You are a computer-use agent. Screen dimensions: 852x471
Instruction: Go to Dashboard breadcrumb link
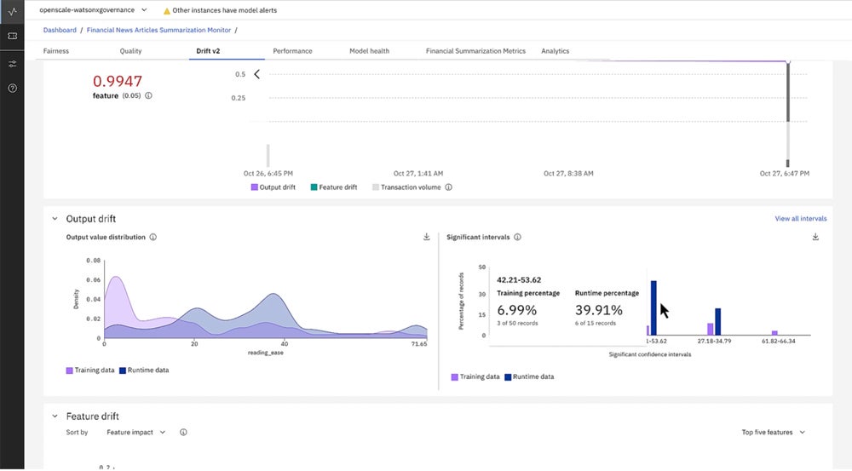pyautogui.click(x=60, y=30)
